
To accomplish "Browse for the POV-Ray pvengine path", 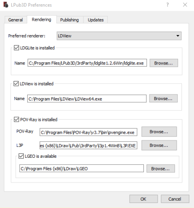I will (x=159, y=132).
